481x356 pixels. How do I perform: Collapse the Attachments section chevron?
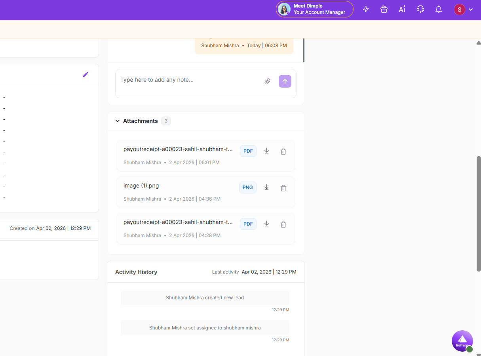pyautogui.click(x=118, y=121)
